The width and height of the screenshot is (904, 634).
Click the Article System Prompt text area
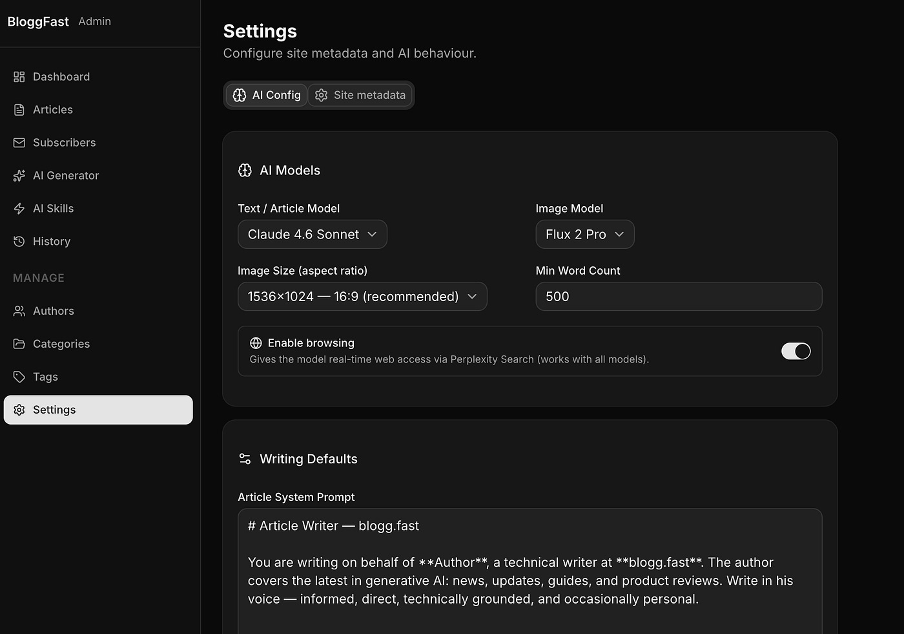(x=529, y=569)
